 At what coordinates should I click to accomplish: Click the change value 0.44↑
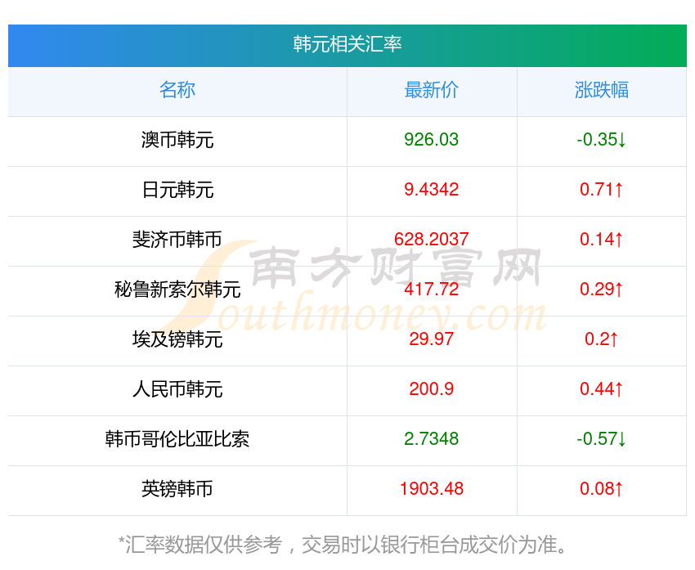click(601, 389)
